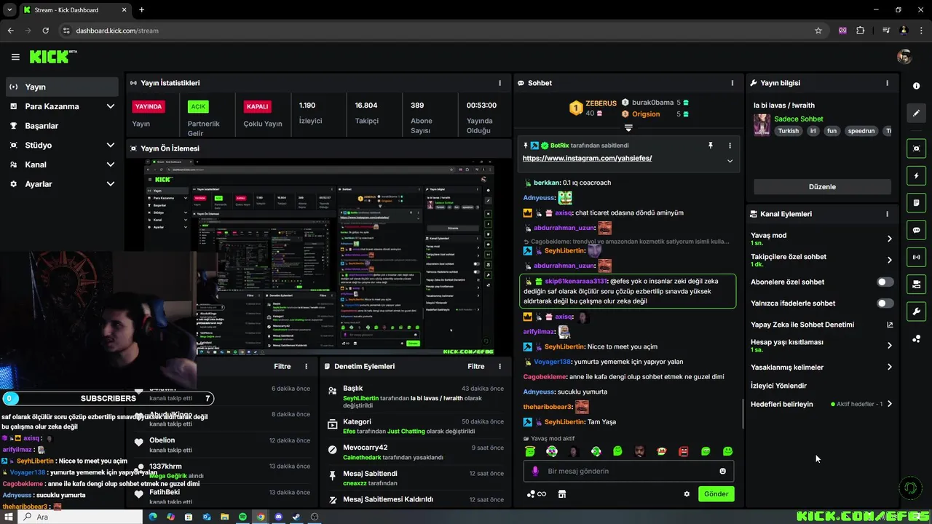Viewport: 932px width, 524px height.
Task: Click the Turkish tag chip
Action: 788,131
